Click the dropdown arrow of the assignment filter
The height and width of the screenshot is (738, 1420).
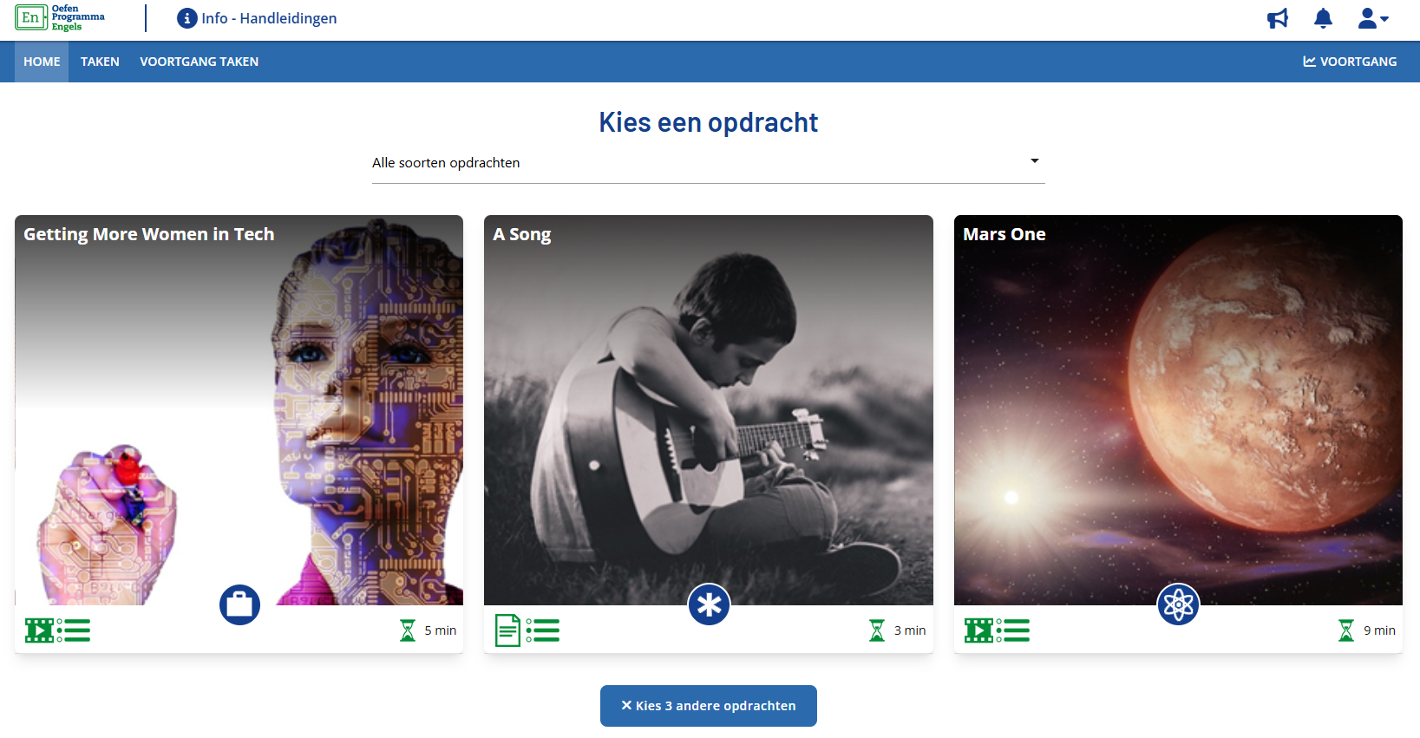1034,161
